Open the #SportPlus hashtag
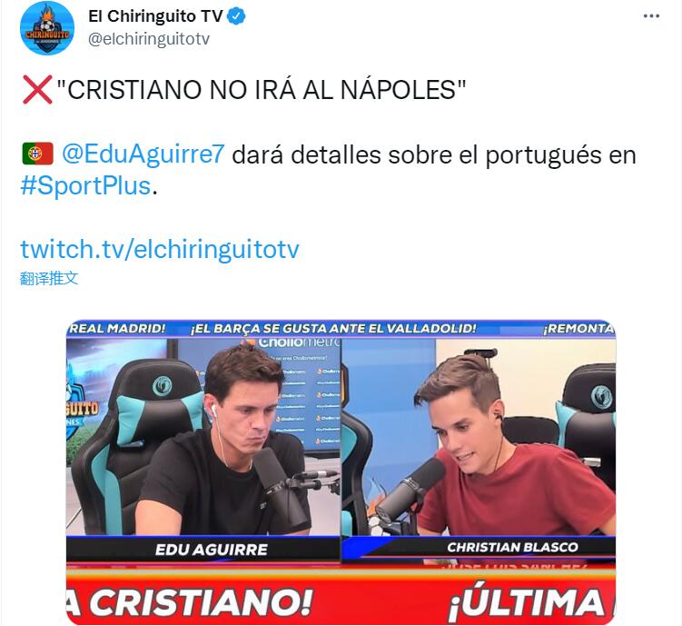This screenshot has height=626, width=682. coord(85,185)
